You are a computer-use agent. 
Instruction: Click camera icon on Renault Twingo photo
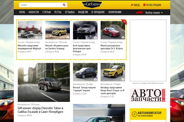95,79
